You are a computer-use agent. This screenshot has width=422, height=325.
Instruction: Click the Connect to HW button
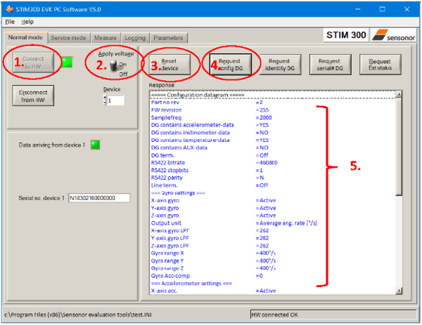coord(33,62)
